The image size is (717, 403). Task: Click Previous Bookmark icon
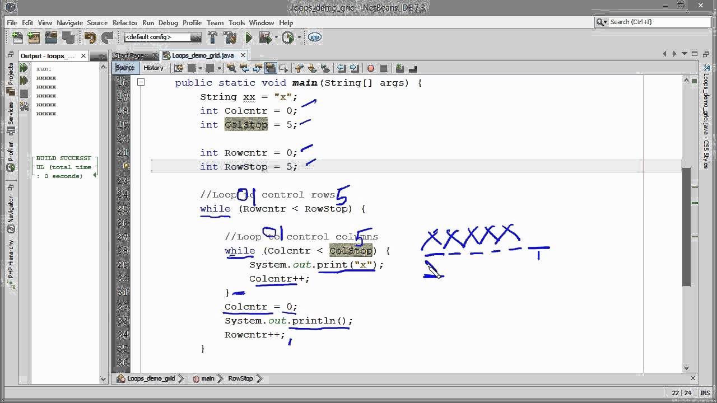[x=299, y=68]
